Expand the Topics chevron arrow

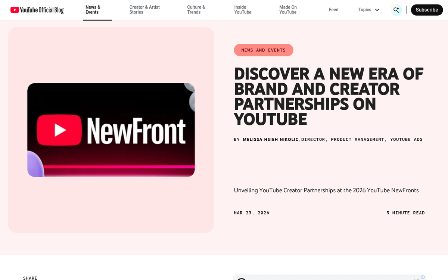click(x=377, y=10)
